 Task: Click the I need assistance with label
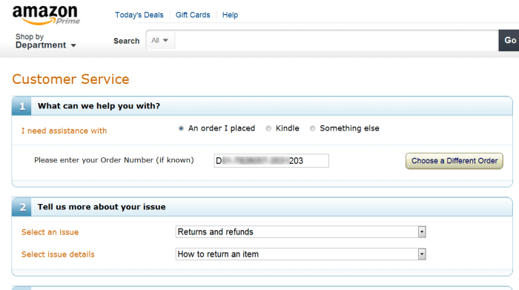pos(65,131)
